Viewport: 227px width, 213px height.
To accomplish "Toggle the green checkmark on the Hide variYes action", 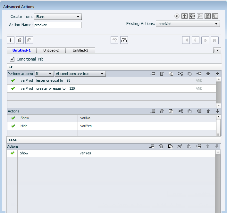I will click(13, 126).
